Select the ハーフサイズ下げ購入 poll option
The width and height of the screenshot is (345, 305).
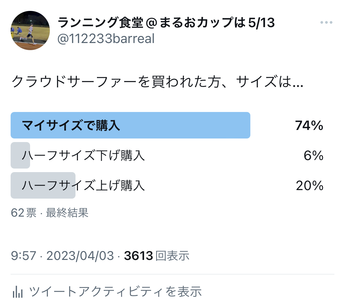pos(83,156)
